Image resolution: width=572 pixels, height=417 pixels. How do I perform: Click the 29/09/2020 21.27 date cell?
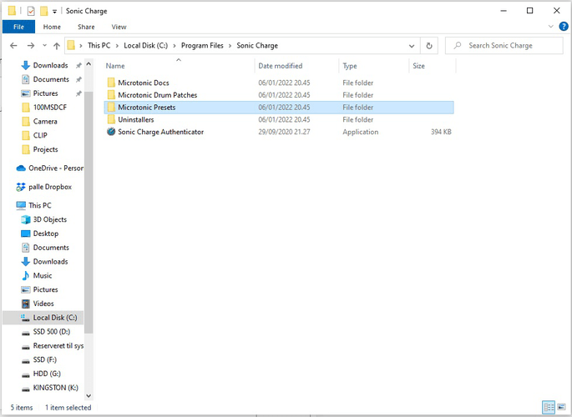pos(284,132)
